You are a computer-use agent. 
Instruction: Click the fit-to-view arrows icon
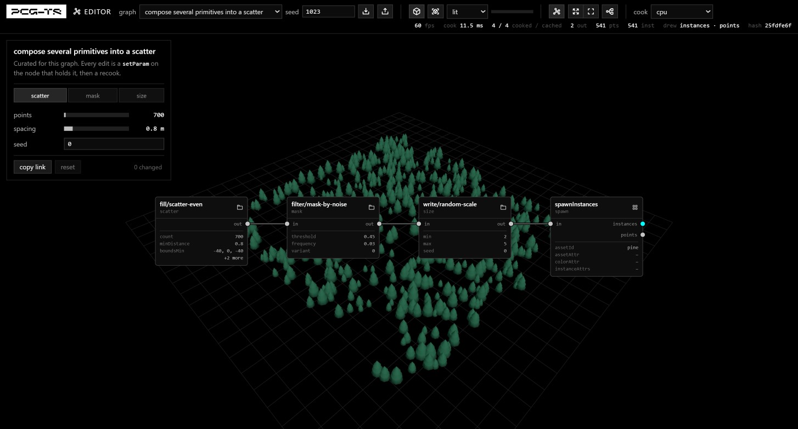coord(576,12)
